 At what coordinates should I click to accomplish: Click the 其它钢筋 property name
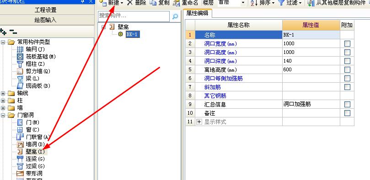tap(215, 96)
